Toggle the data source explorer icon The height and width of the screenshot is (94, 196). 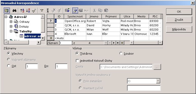click(x=7, y=10)
